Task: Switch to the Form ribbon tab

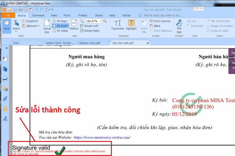Action: [67, 15]
